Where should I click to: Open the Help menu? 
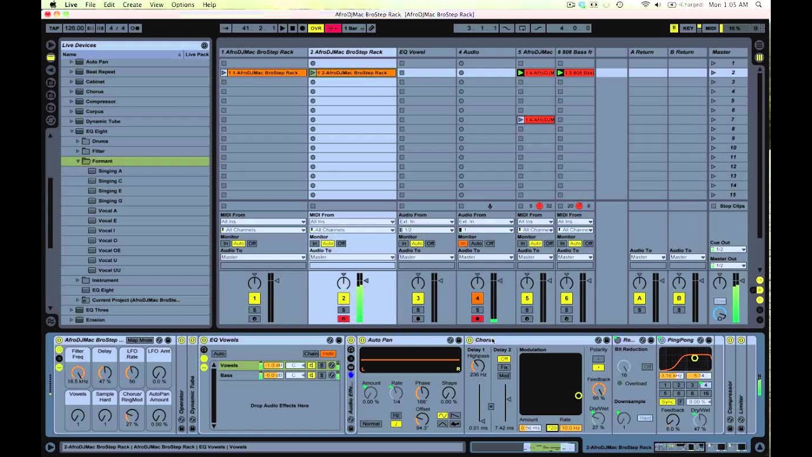coord(209,4)
